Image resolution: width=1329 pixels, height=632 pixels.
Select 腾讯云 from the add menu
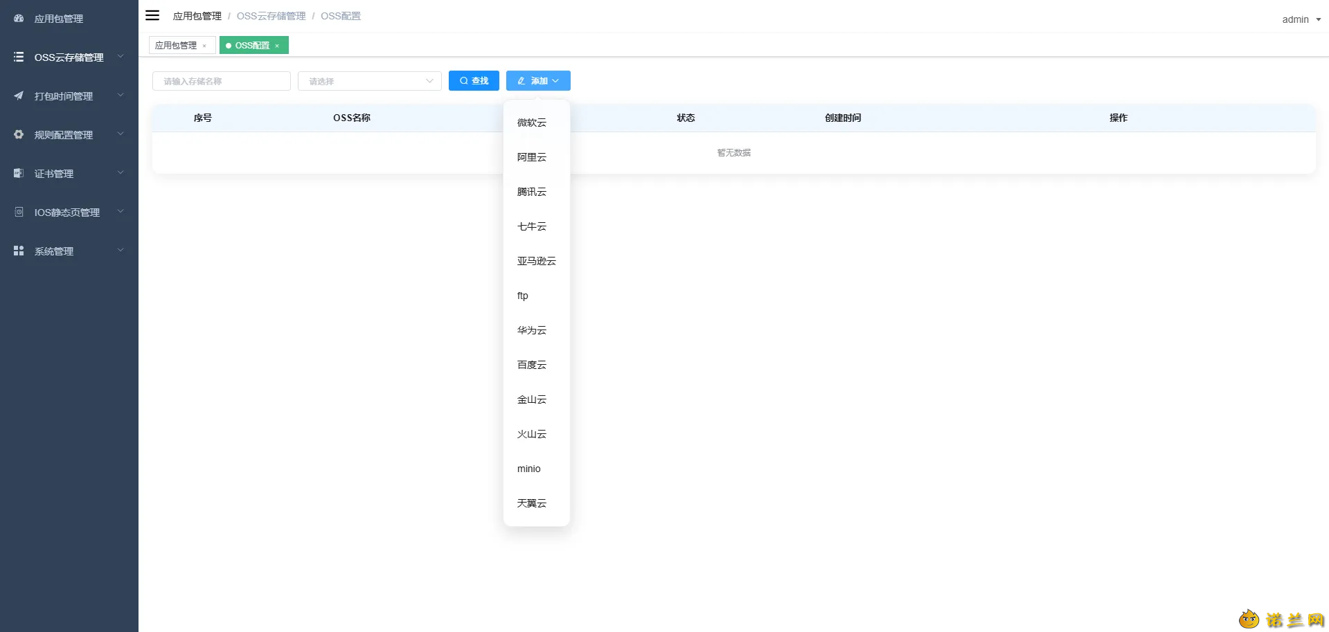[537, 192]
